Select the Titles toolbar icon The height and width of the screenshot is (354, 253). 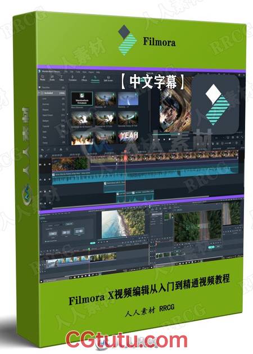click(61, 79)
